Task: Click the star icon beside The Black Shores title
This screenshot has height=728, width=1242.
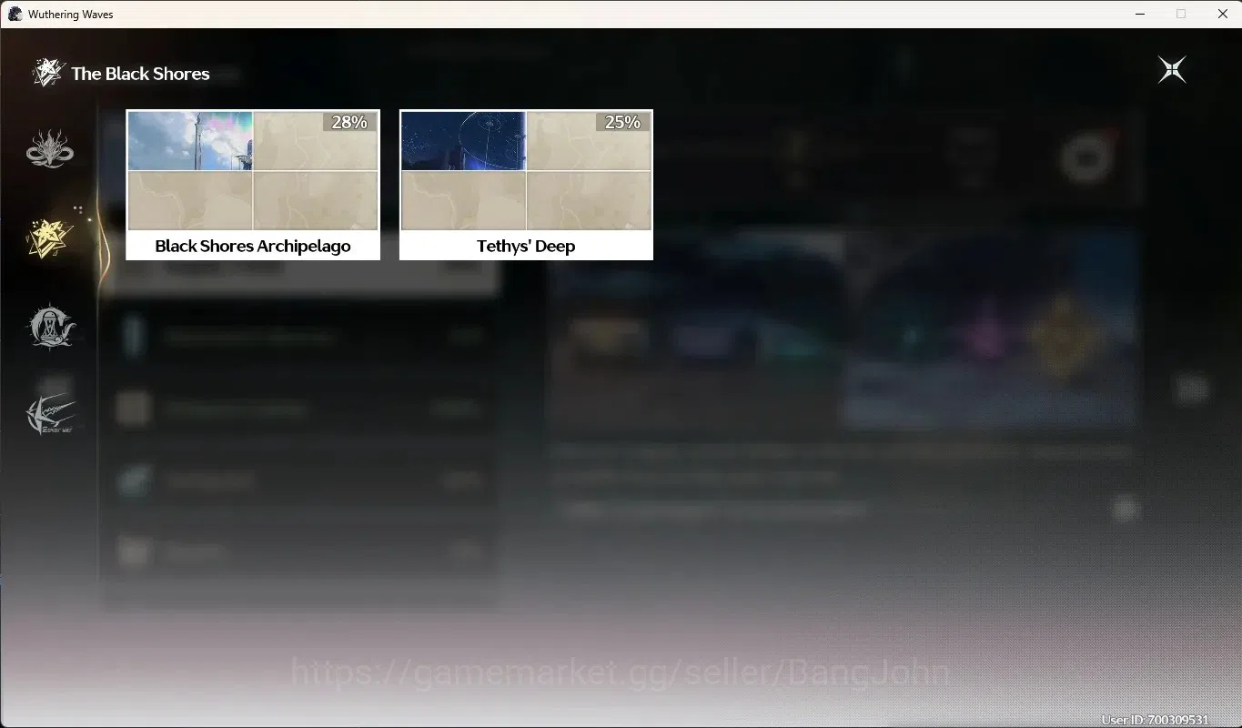Action: (46, 73)
